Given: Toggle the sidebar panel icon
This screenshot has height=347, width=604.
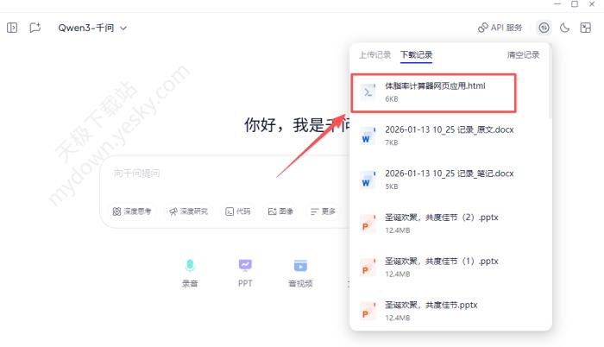Looking at the screenshot, I should 12,28.
